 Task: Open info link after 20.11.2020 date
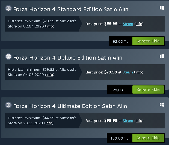pyautogui.click(x=49, y=123)
